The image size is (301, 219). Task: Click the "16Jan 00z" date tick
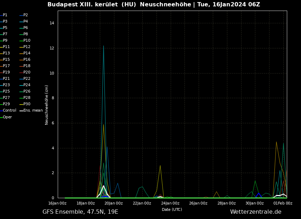tap(57, 203)
